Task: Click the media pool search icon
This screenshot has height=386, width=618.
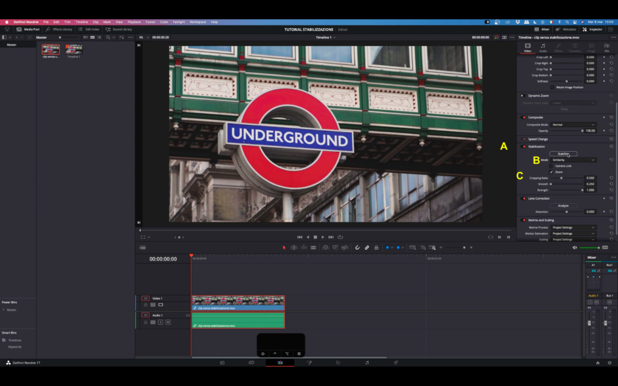Action: click(x=108, y=37)
